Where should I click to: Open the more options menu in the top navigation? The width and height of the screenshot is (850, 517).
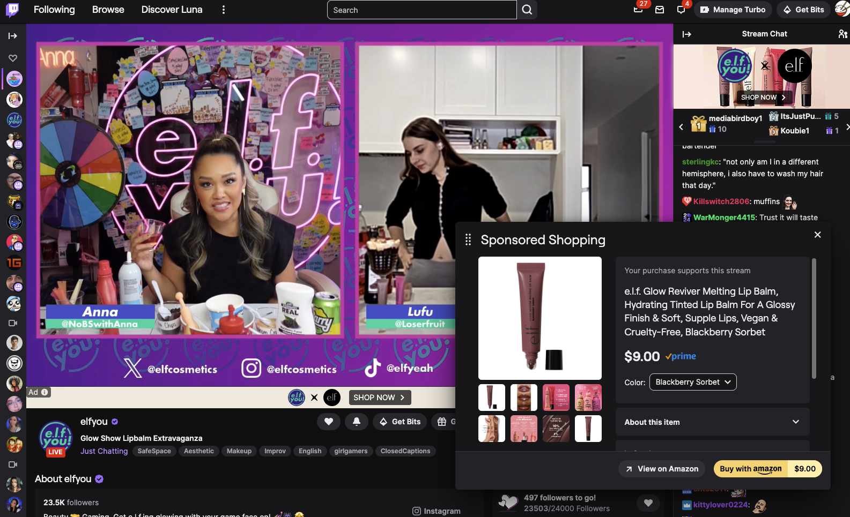(224, 10)
